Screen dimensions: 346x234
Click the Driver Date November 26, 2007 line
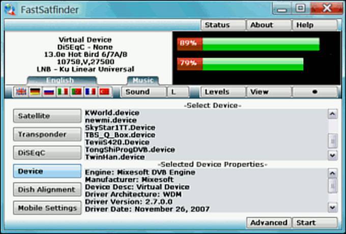click(x=147, y=209)
